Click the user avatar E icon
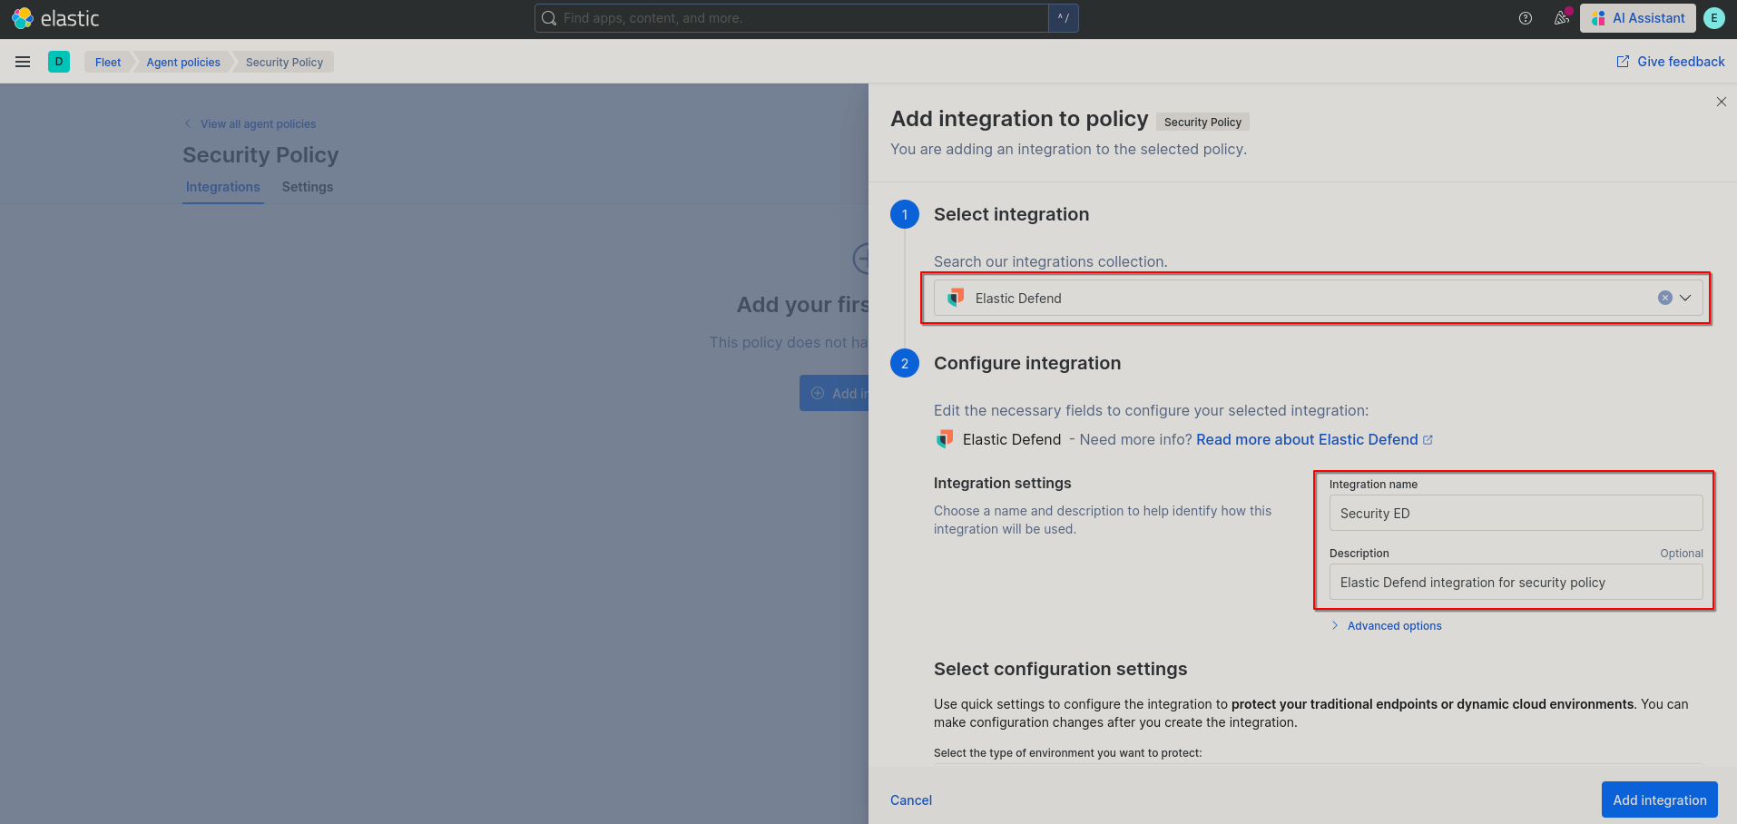The height and width of the screenshot is (824, 1737). 1714,18
